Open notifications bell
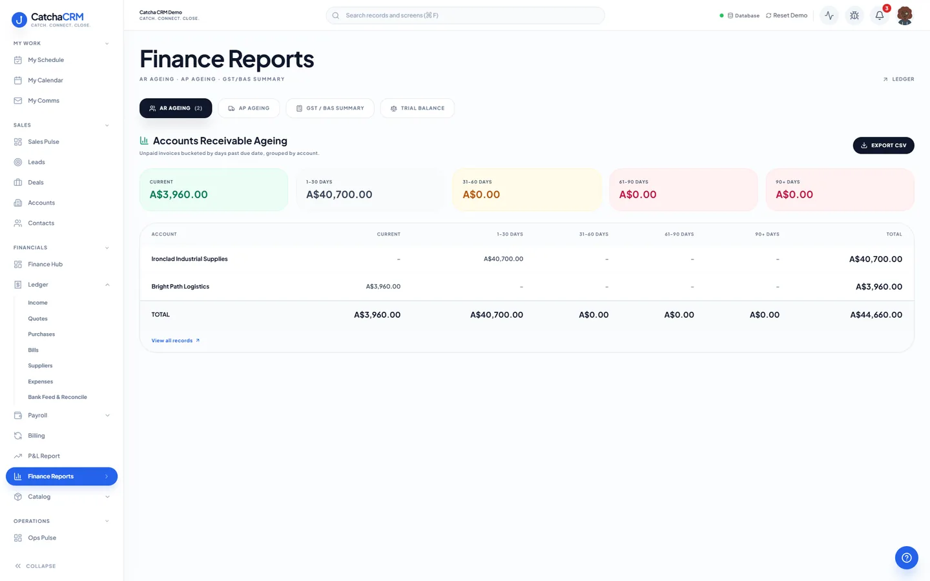 [880, 15]
